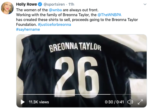Open the #sayhername hashtag
150x110 pixels.
tap(28, 29)
